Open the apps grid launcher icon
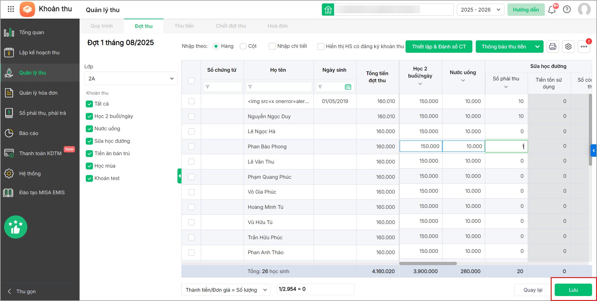 pos(11,9)
